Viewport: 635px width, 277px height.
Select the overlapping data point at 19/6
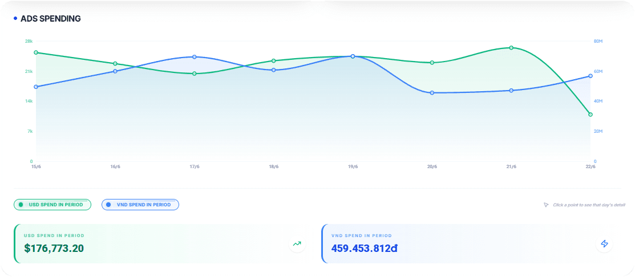click(x=353, y=56)
